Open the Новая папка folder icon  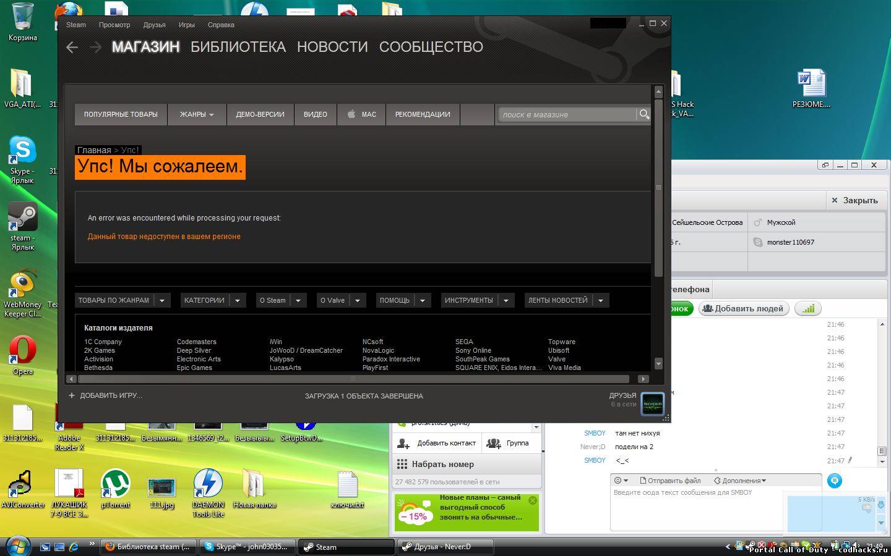pos(254,489)
